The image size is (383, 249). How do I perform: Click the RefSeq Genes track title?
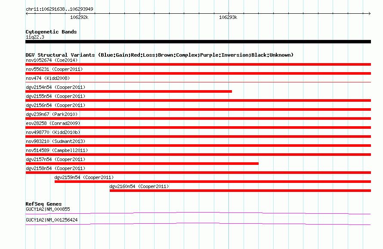tap(43, 204)
